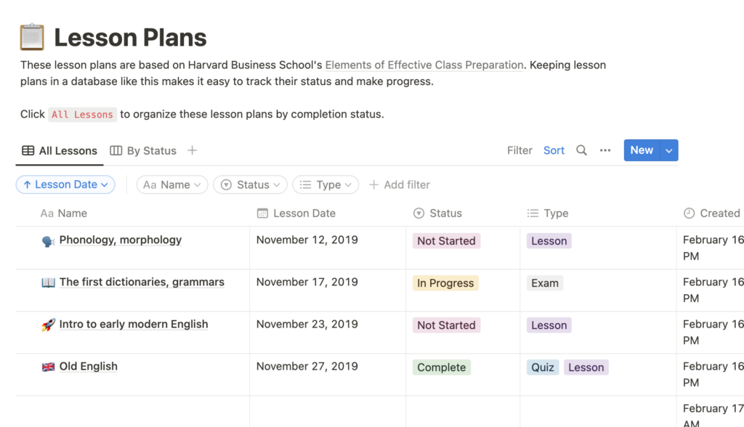
Task: Click the list icon in the Type column header
Action: pos(531,213)
